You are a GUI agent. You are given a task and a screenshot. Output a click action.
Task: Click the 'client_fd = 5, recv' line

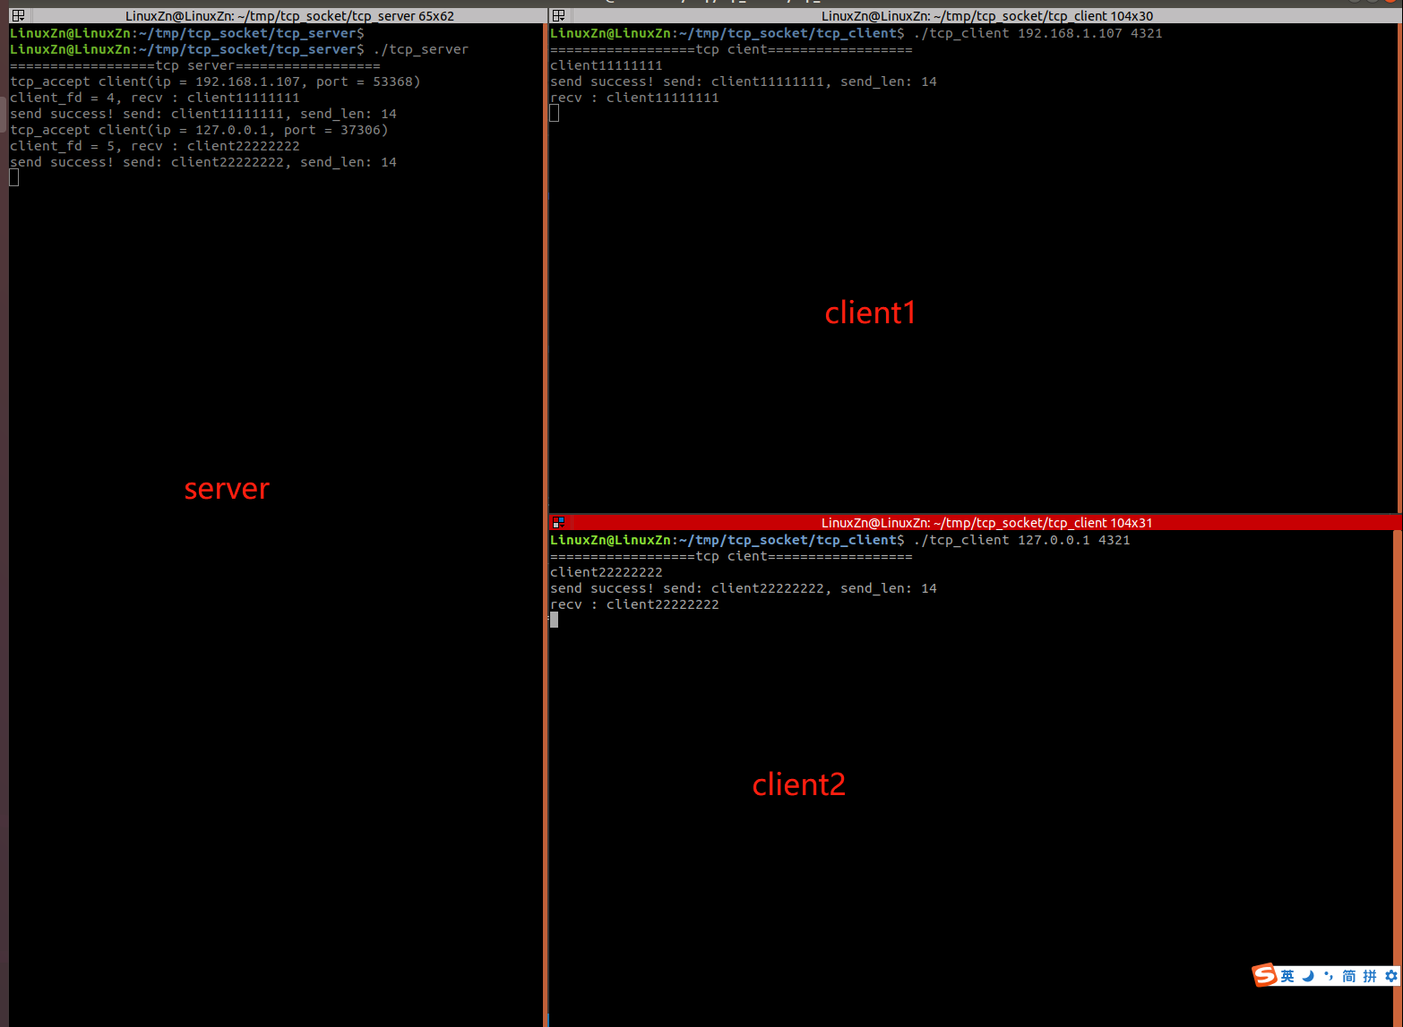tap(155, 146)
